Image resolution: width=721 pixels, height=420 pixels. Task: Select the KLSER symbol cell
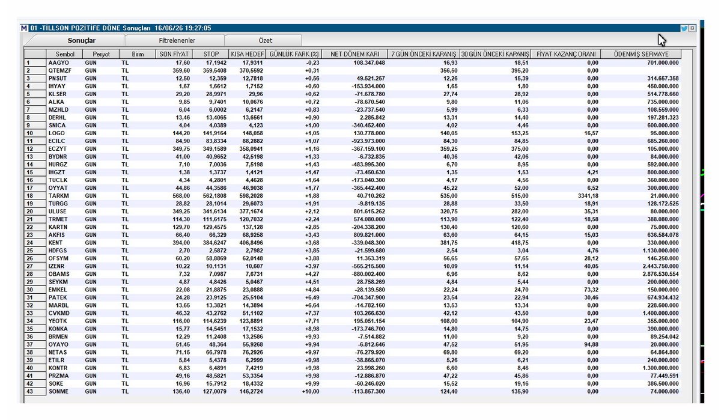point(65,94)
